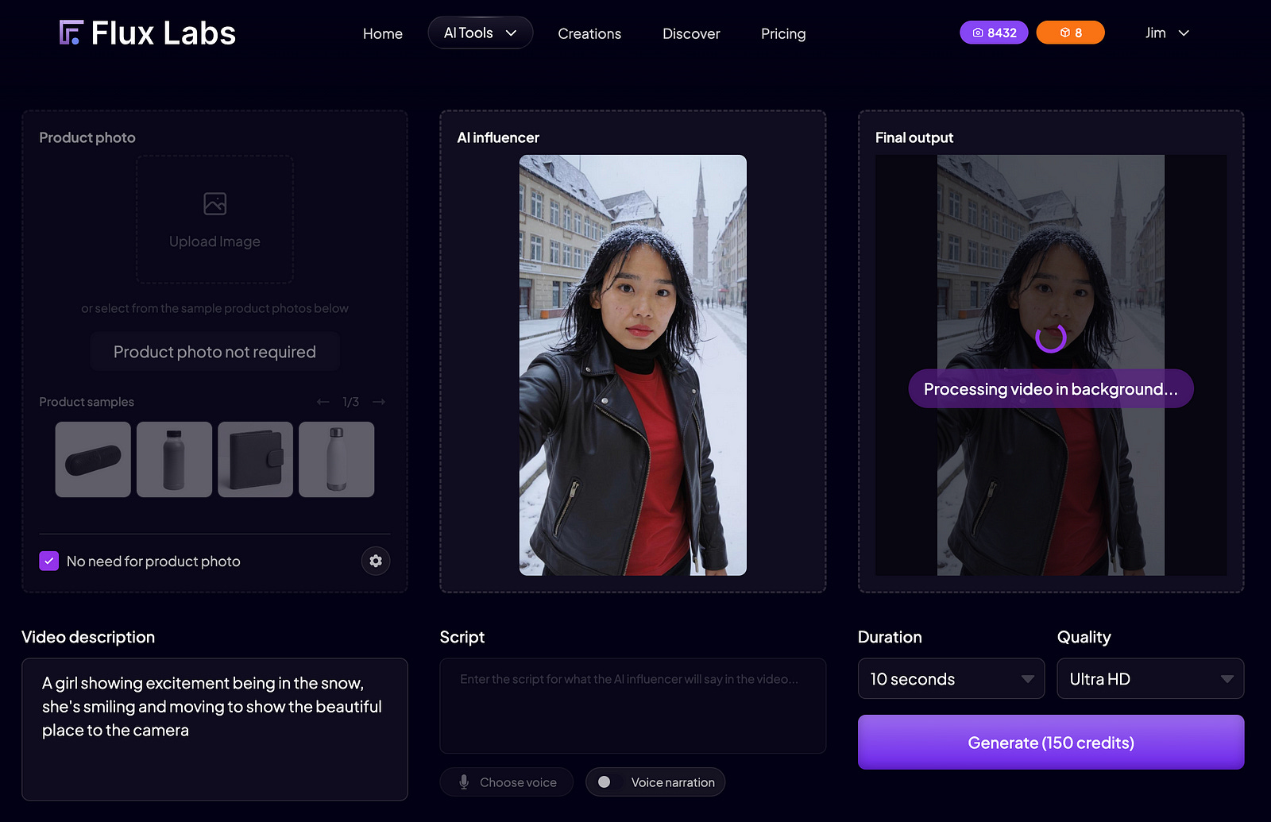This screenshot has height=822, width=1271.
Task: Click the Choose voice button
Action: pos(506,782)
